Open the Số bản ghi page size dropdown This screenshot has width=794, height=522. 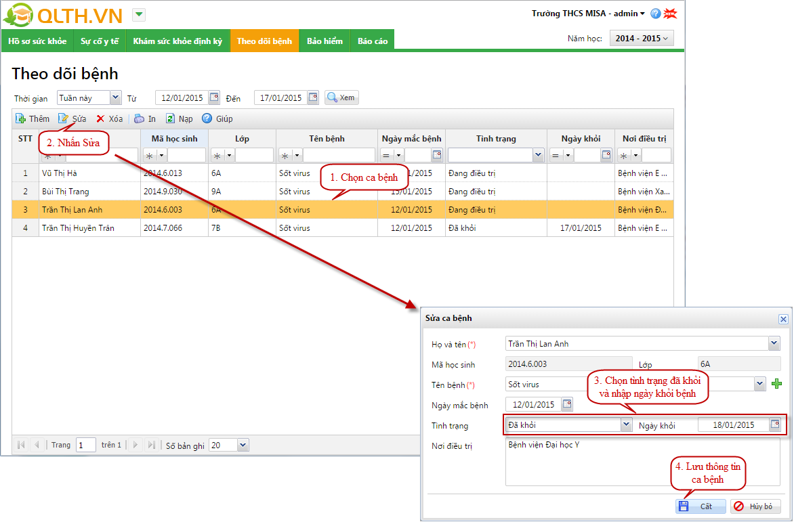(x=243, y=445)
